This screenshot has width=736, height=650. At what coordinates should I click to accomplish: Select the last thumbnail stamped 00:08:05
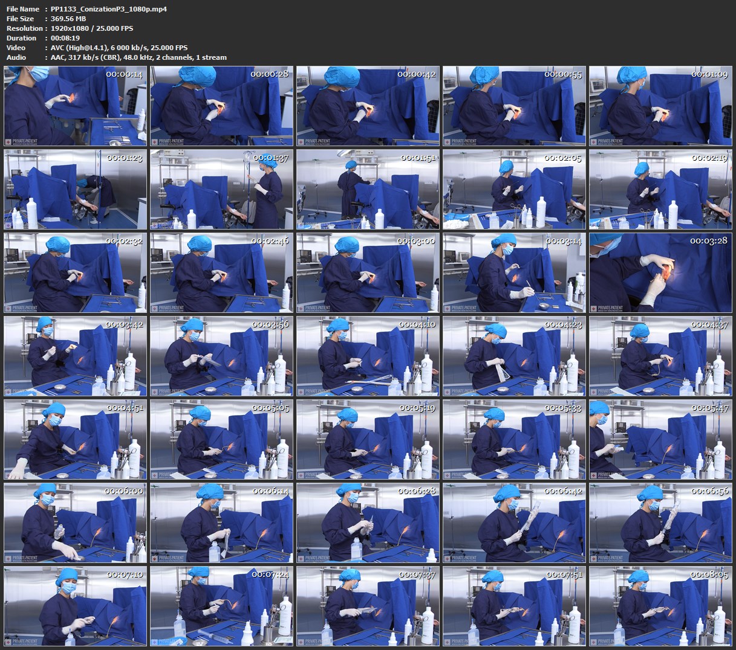(660, 607)
